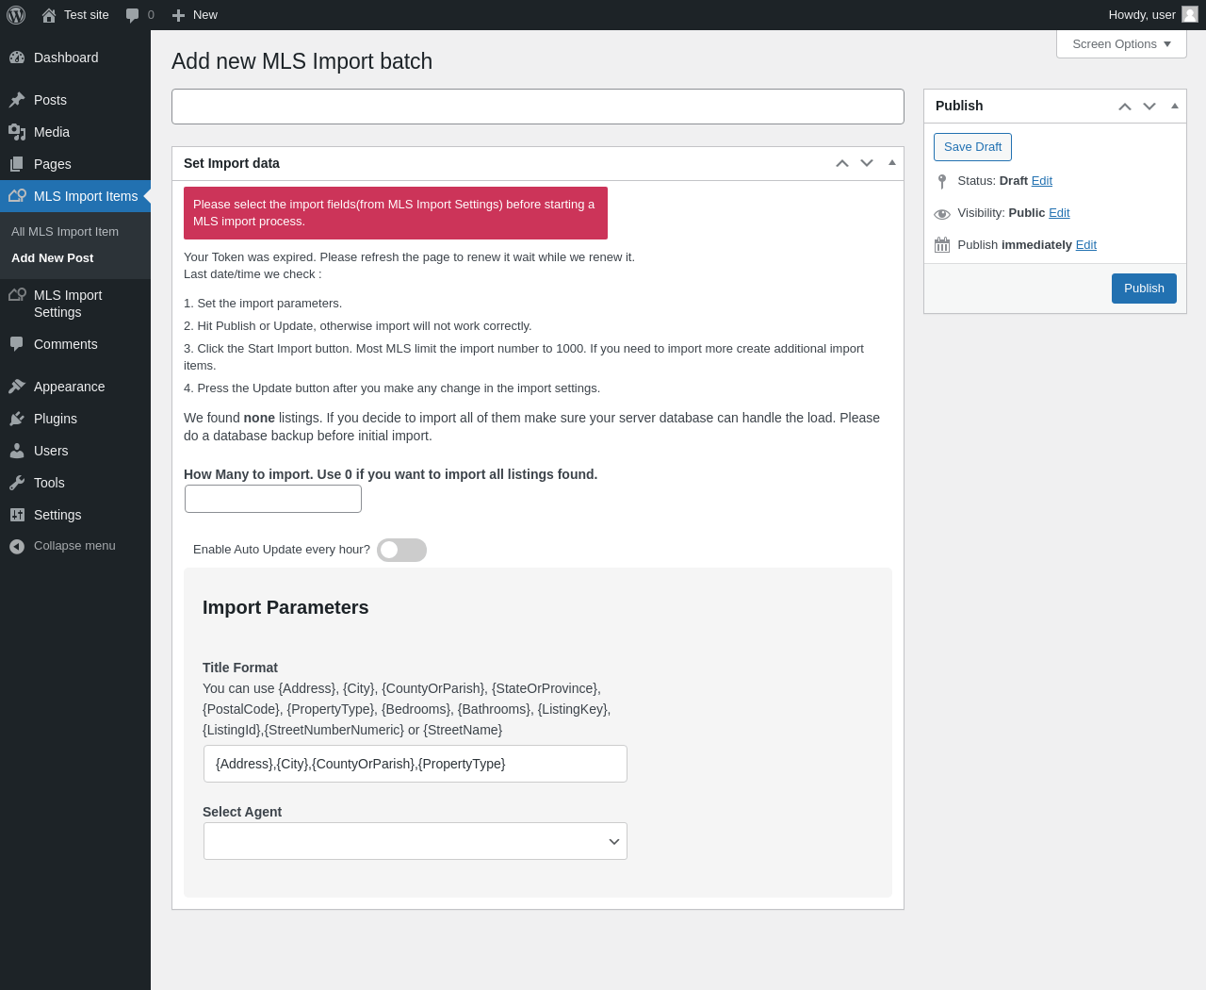Move Publish box down
The width and height of the screenshot is (1206, 990).
1149,107
